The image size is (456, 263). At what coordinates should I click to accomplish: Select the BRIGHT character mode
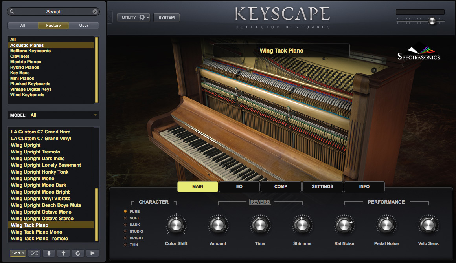click(x=125, y=238)
